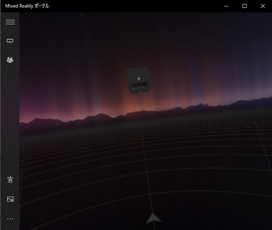Maximize the Mixed Reality Portal window

click(x=245, y=6)
